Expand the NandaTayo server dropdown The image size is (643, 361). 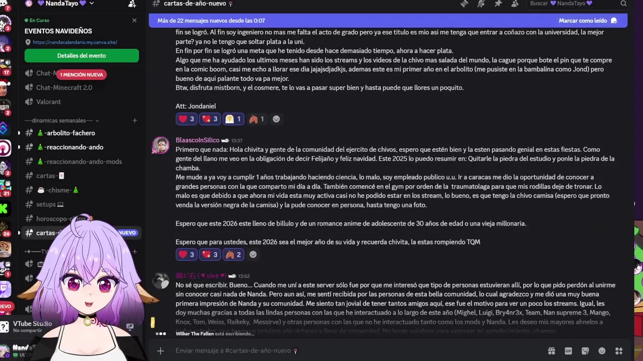[x=91, y=4]
